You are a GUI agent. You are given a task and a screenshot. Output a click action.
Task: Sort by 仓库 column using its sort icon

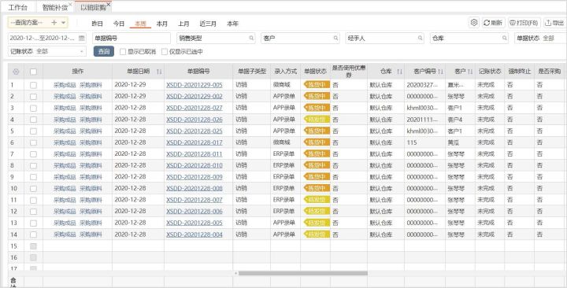coord(399,72)
